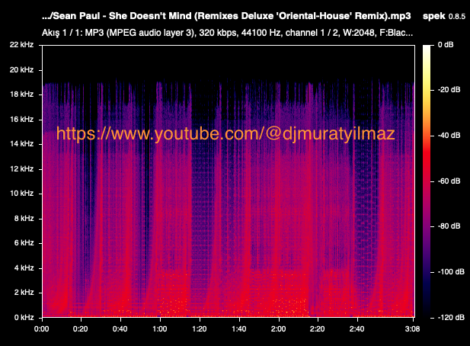Click the 8 kHz frequency axis label
Image resolution: width=470 pixels, height=346 pixels.
coord(24,219)
